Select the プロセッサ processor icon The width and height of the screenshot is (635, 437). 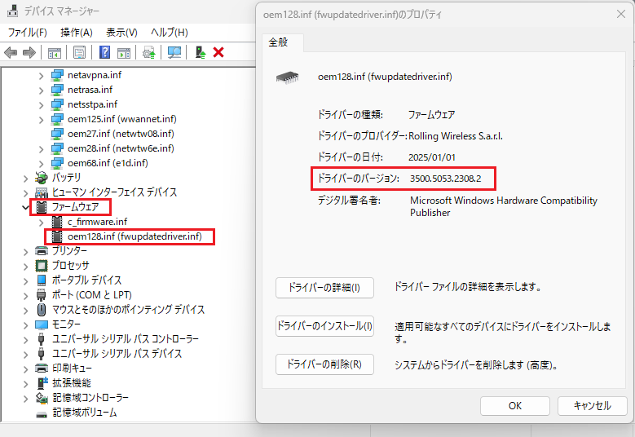pyautogui.click(x=41, y=266)
